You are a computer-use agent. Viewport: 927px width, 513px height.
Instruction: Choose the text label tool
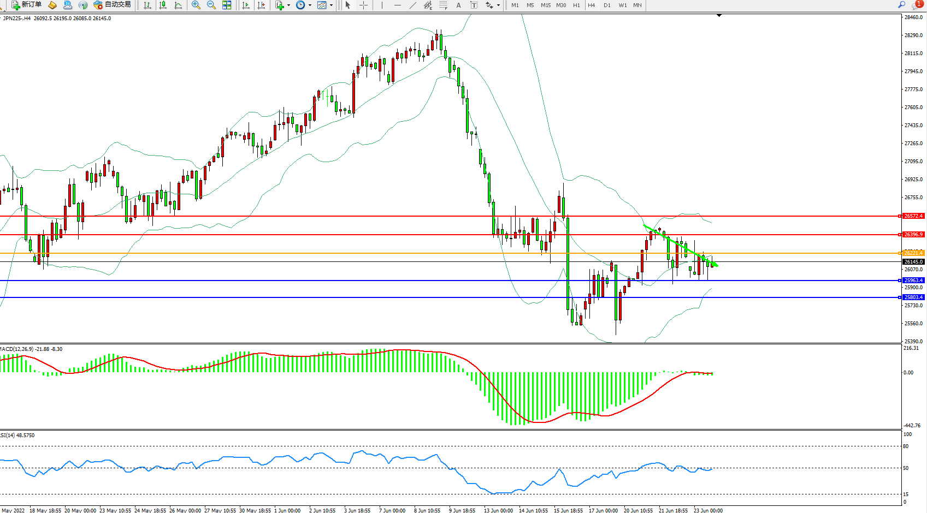click(458, 5)
